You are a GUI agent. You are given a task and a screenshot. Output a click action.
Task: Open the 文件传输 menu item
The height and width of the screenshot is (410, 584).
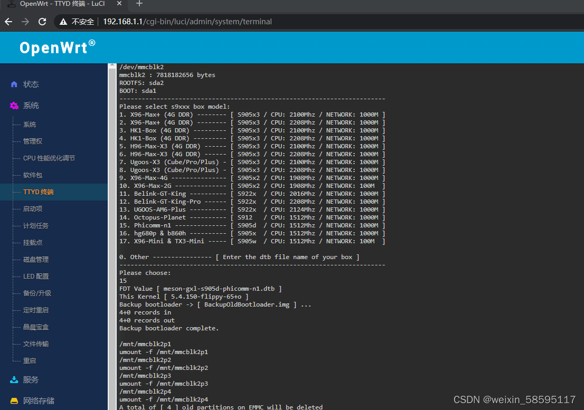click(36, 344)
